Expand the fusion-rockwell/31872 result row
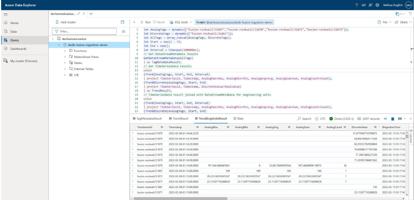The width and height of the screenshot is (414, 200). (133, 176)
